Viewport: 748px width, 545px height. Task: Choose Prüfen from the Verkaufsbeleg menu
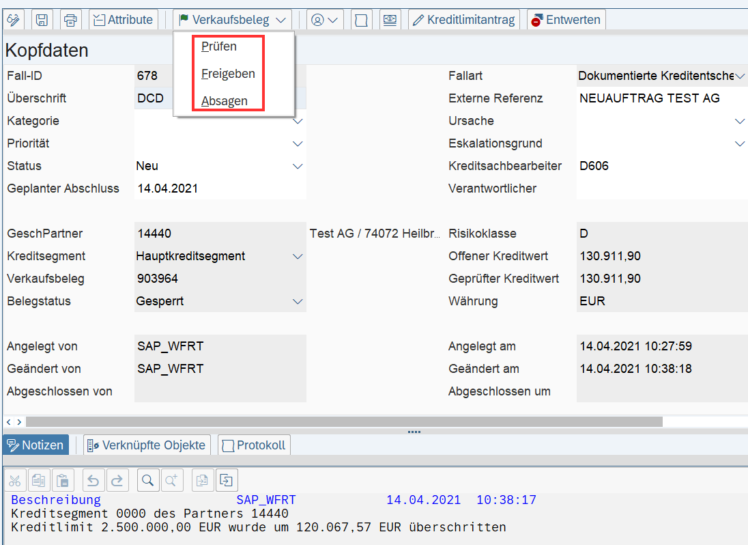coord(218,46)
